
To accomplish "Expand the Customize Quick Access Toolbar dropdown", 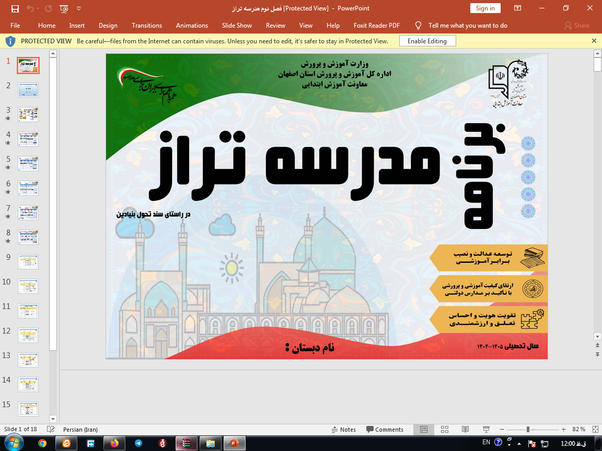I will 79,8.
